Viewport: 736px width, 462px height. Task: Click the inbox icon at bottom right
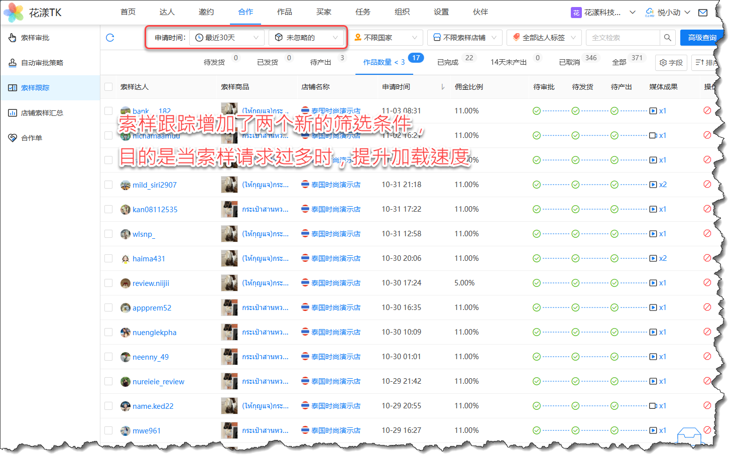[x=689, y=436]
